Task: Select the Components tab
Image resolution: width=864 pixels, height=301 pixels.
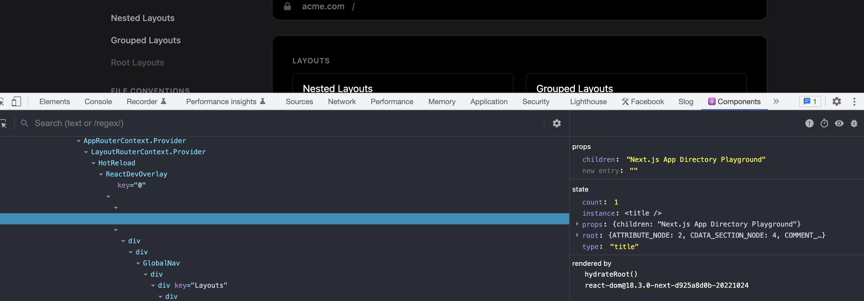Action: click(x=734, y=101)
